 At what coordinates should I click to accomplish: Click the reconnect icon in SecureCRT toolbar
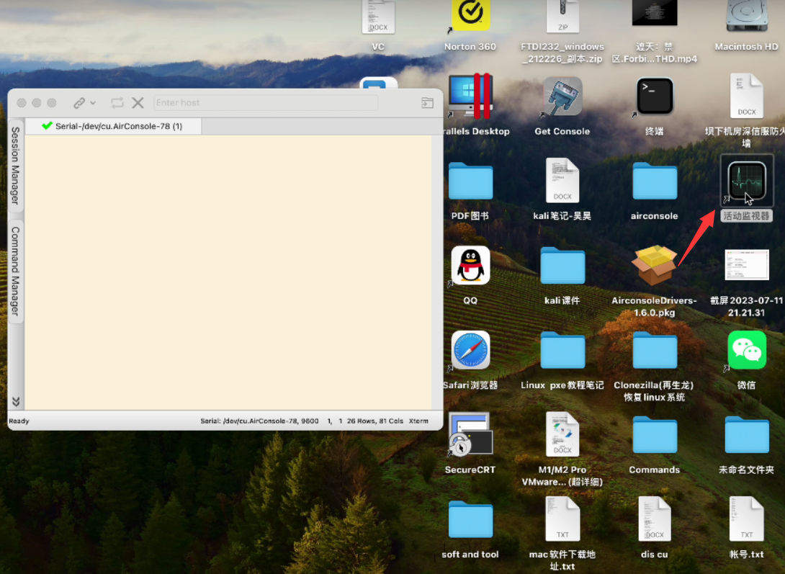117,103
